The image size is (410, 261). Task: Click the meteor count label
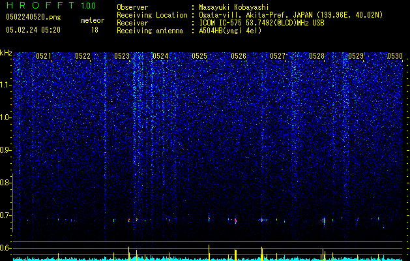pos(93,20)
